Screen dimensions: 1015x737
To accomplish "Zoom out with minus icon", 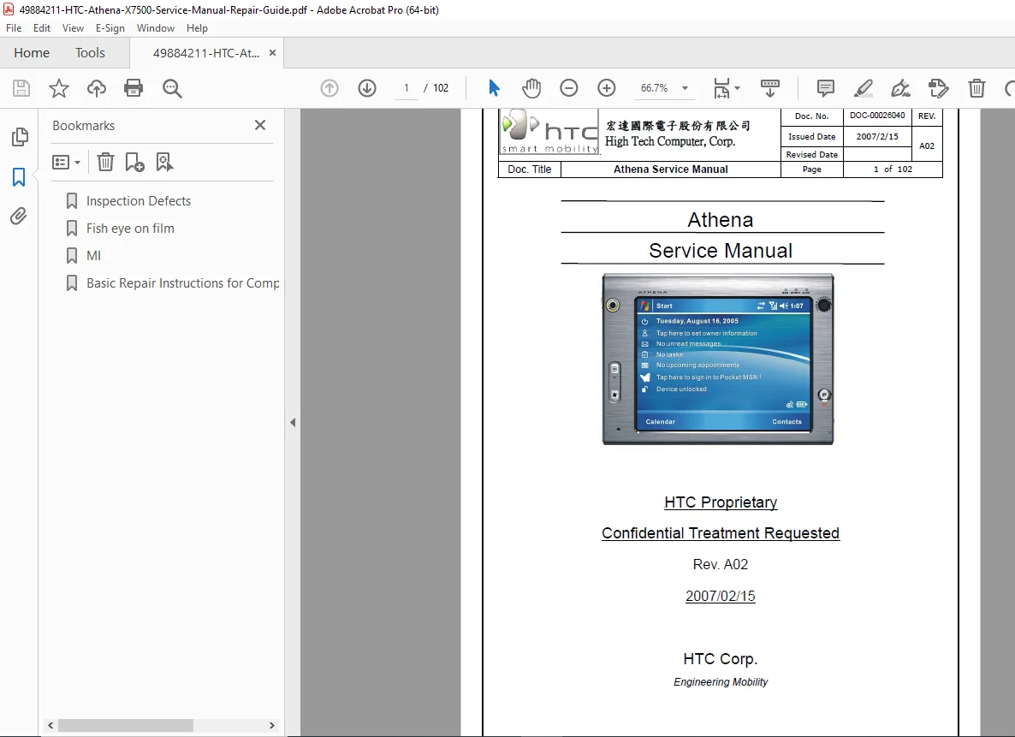I will pyautogui.click(x=569, y=88).
